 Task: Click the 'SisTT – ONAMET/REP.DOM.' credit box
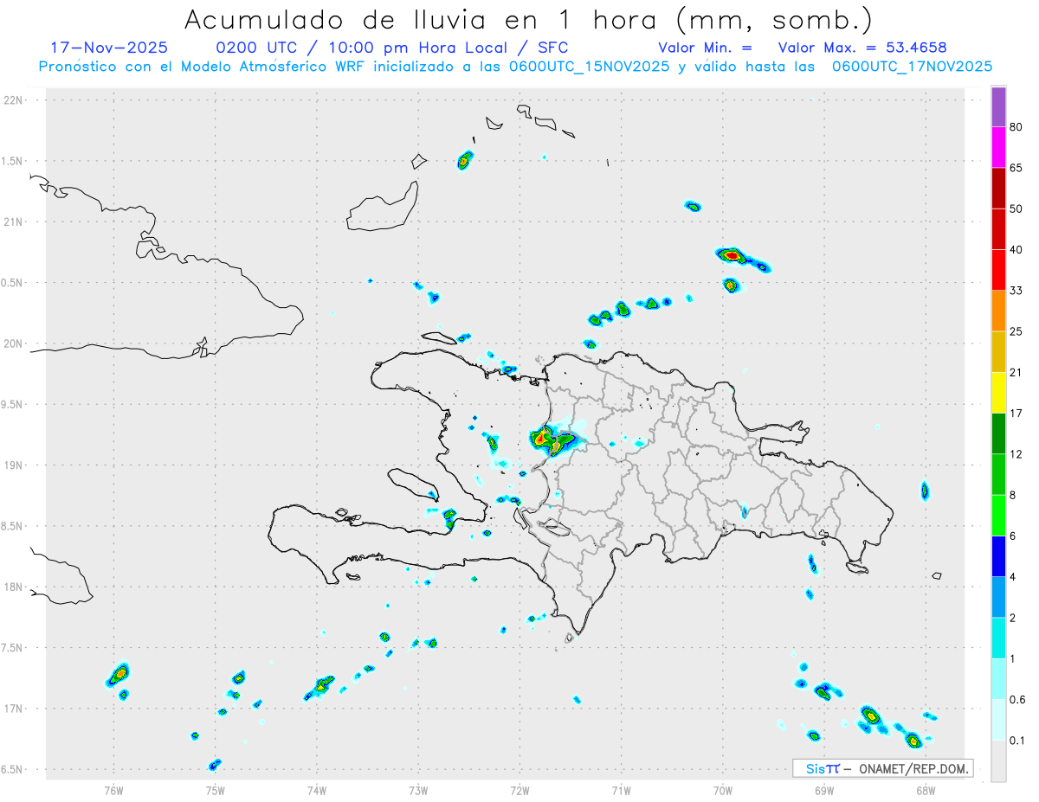[x=883, y=768]
